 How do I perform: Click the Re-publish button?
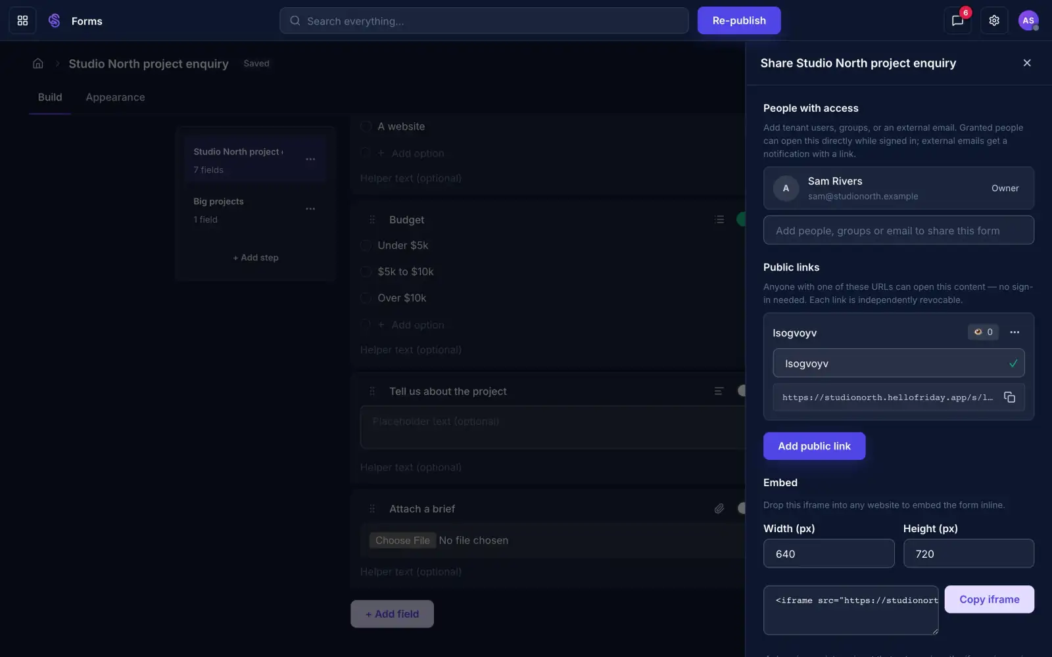coord(739,20)
